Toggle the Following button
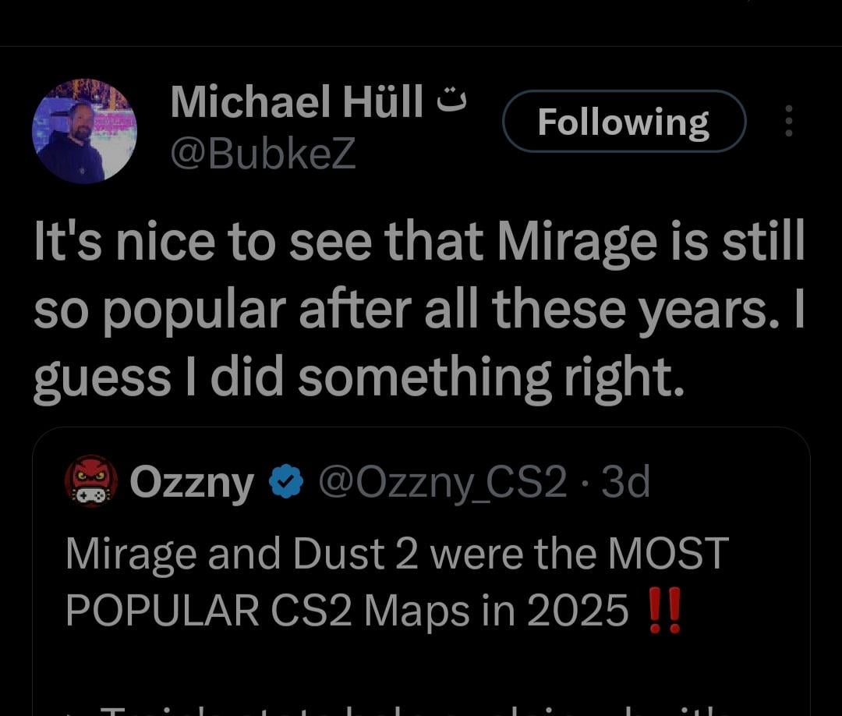 coord(624,122)
